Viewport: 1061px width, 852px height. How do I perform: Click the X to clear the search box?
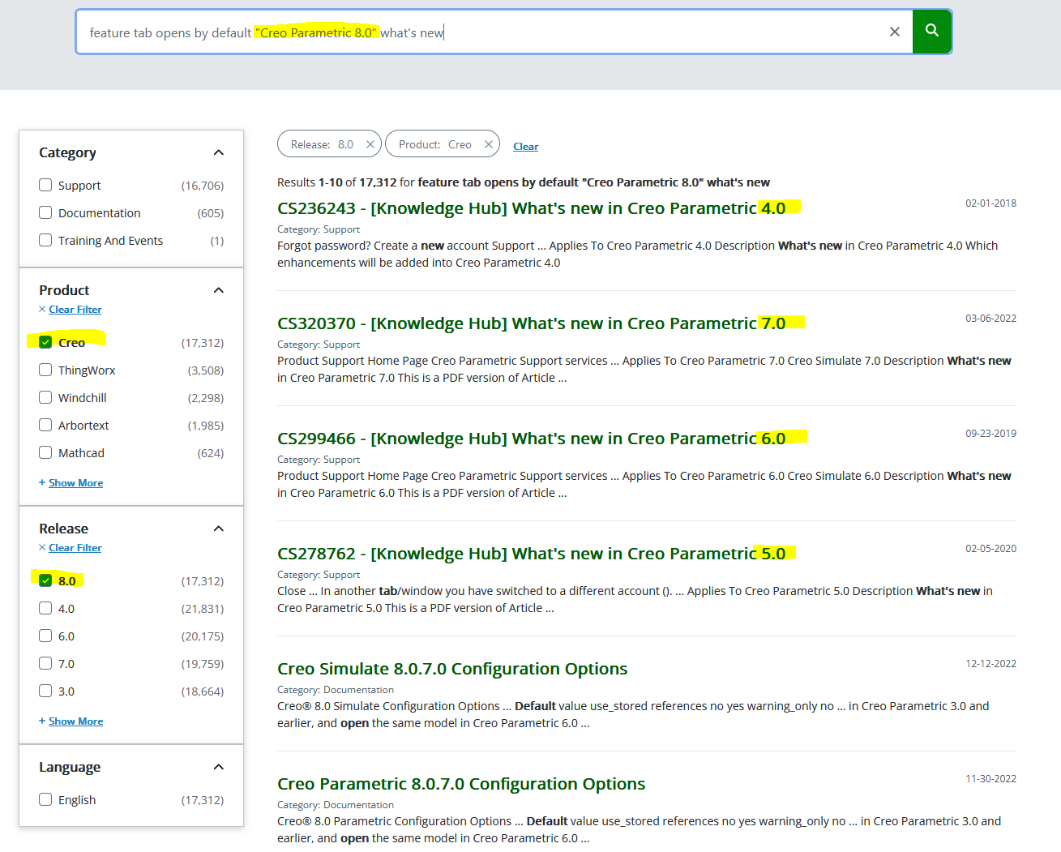pos(894,31)
